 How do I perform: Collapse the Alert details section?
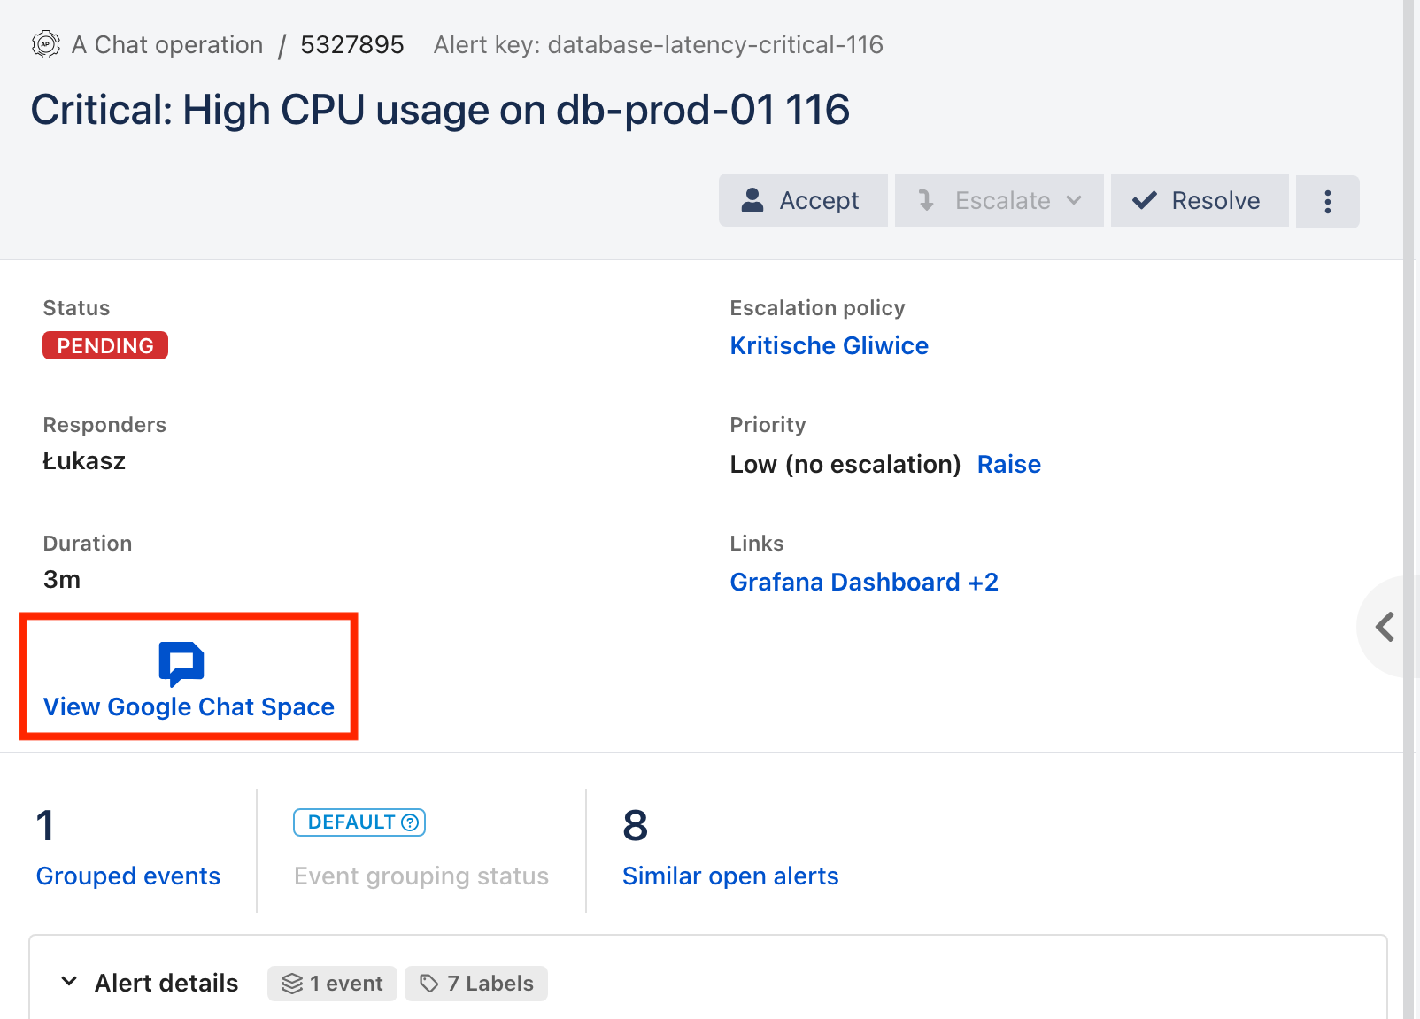pyautogui.click(x=69, y=982)
